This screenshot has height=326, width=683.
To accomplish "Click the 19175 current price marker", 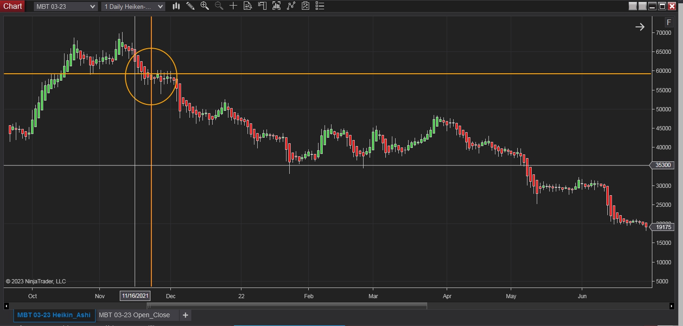I will tap(663, 227).
